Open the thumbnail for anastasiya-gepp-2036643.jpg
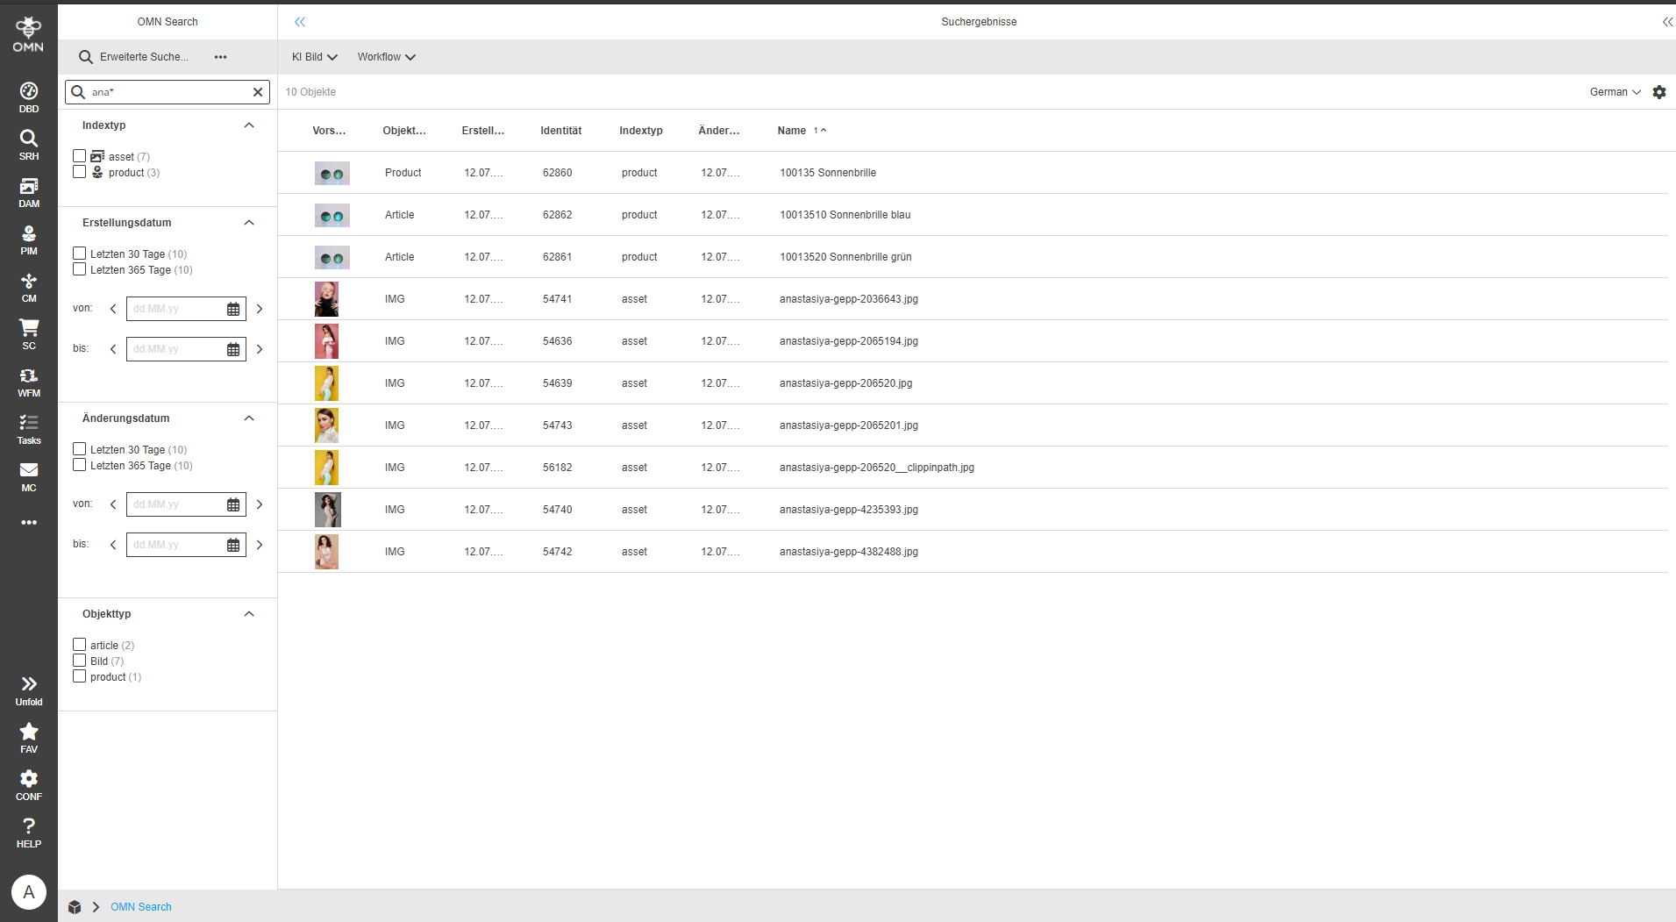 coord(326,298)
